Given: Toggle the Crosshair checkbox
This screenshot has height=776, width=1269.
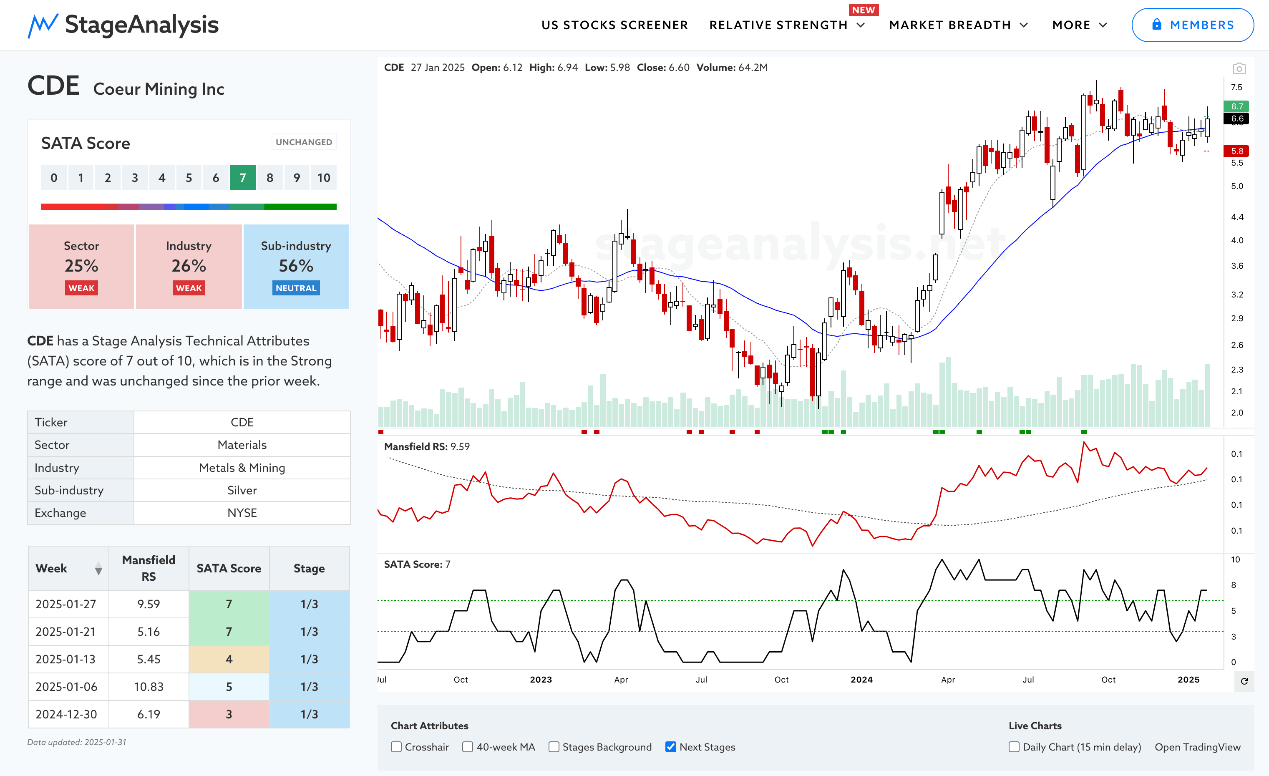Looking at the screenshot, I should click(x=396, y=747).
